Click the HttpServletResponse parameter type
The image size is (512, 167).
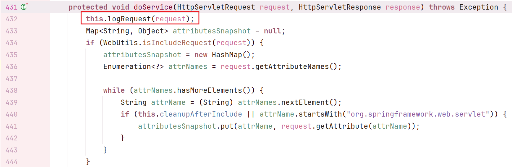pos(340,7)
